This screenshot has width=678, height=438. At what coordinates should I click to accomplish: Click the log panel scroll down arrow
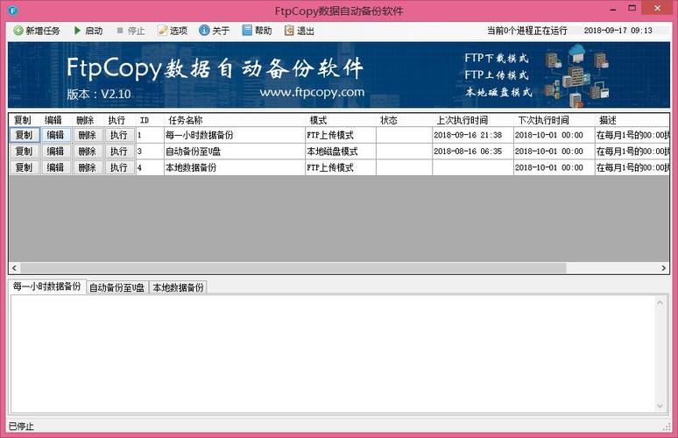pyautogui.click(x=660, y=406)
